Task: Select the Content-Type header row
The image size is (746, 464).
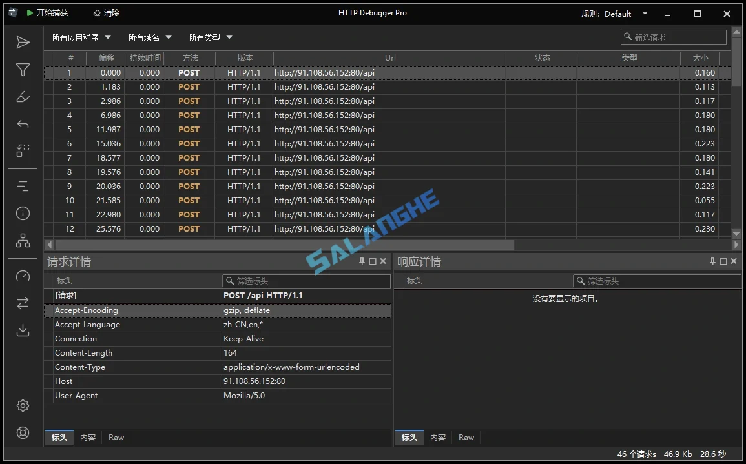Action: pyautogui.click(x=218, y=367)
